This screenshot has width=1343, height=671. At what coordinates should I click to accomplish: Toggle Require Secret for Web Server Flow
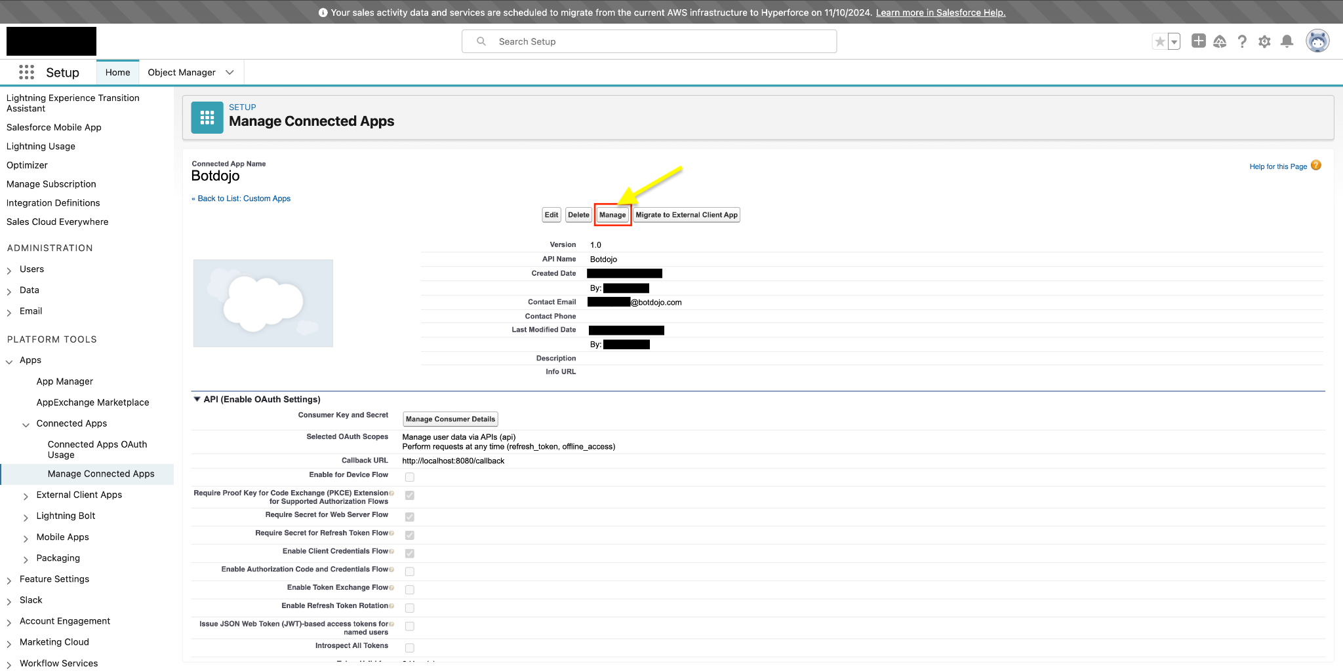pos(410,517)
